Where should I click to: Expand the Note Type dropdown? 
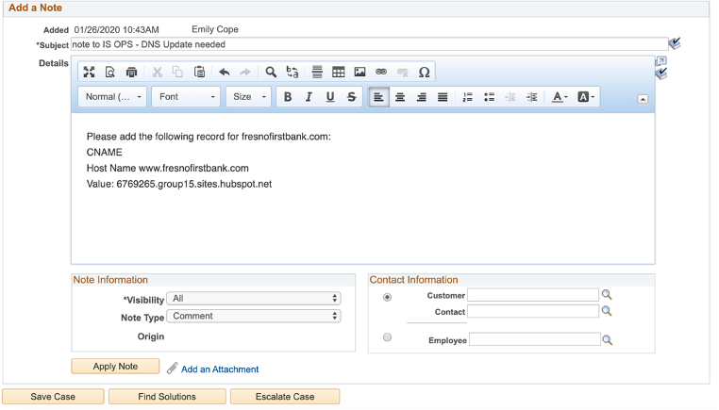pyautogui.click(x=253, y=317)
